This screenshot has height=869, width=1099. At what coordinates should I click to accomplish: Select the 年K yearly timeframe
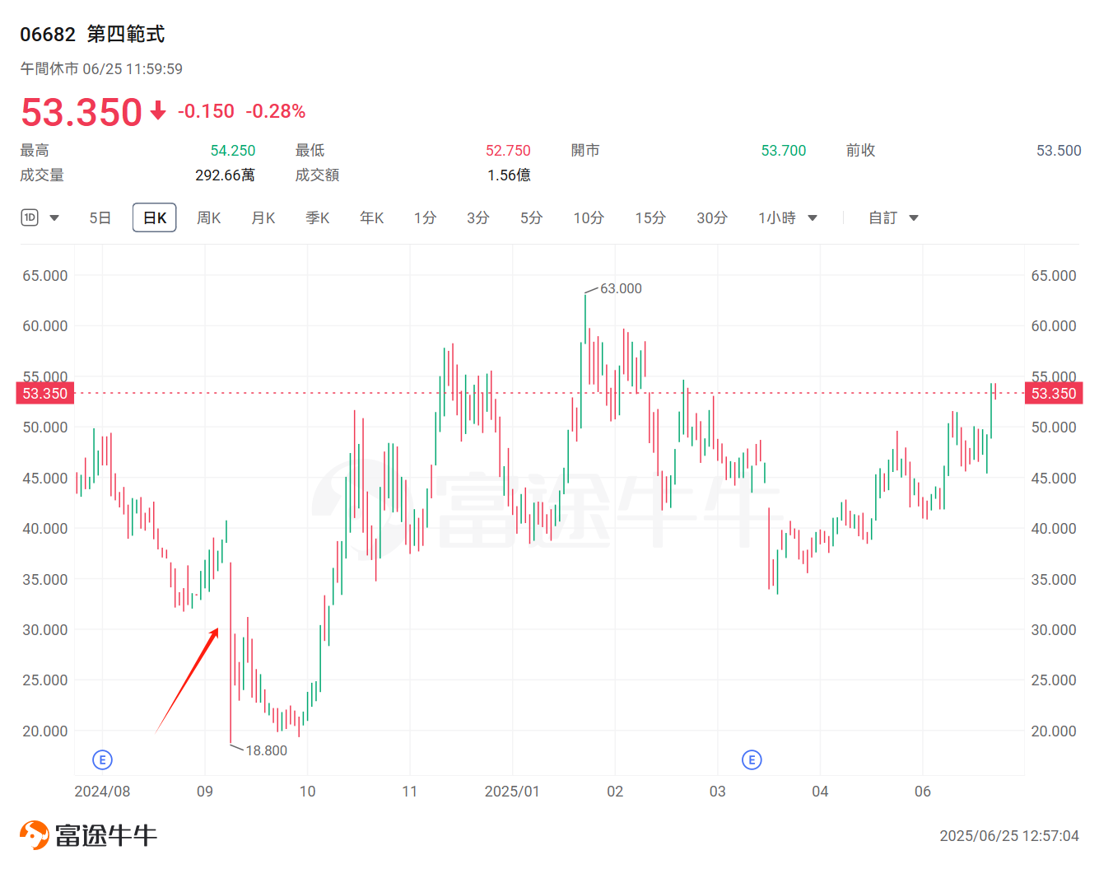[370, 217]
